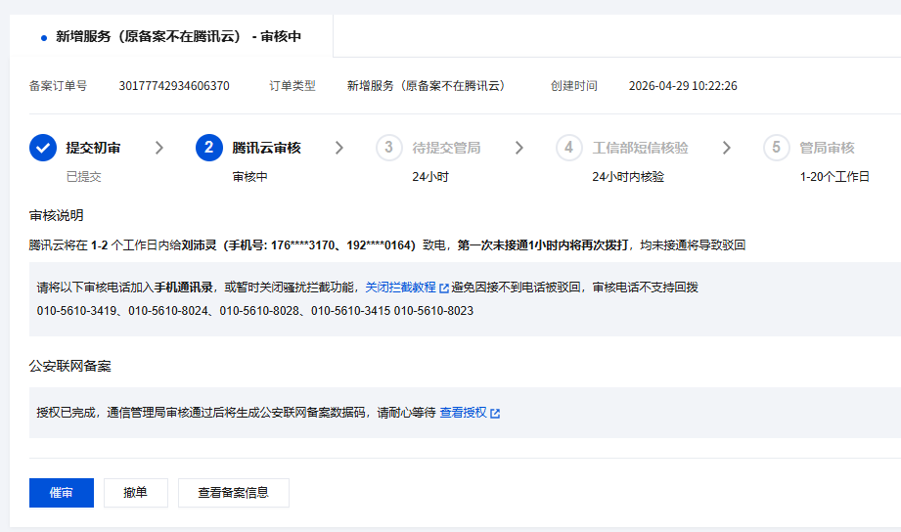Click the chevron arrow after 提交初审
This screenshot has height=532, width=901.
(159, 148)
